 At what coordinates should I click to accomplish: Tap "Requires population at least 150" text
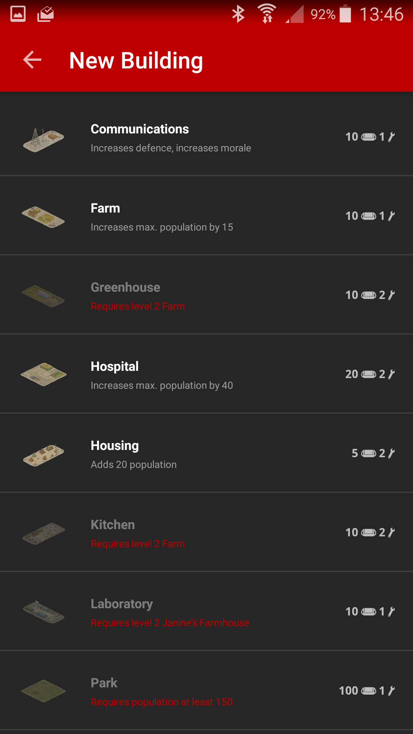point(161,702)
